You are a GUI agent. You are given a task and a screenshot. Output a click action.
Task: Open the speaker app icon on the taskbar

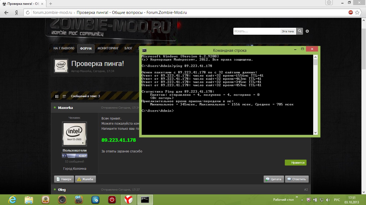[62, 200]
